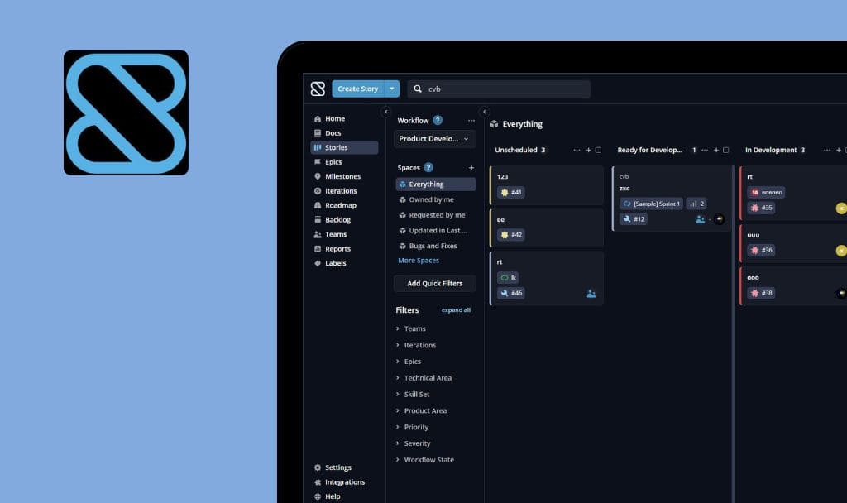Click the More Spaces link
This screenshot has height=503, width=847.
pos(419,261)
